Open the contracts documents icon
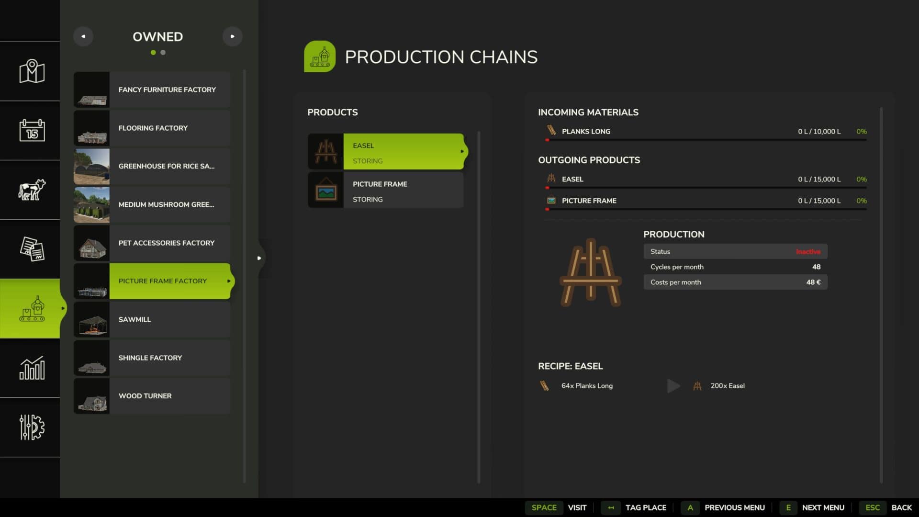Screen dimensions: 919x517 [x=32, y=249]
